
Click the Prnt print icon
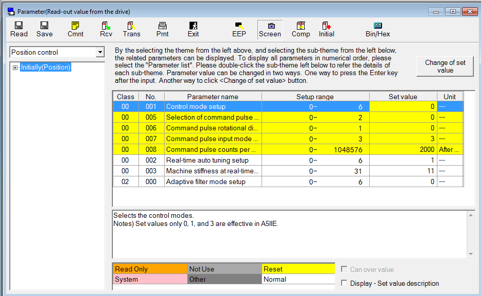162,29
